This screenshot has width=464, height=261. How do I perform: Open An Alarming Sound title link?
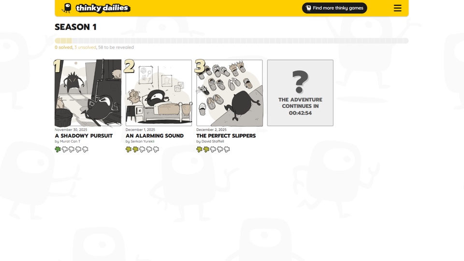point(155,136)
